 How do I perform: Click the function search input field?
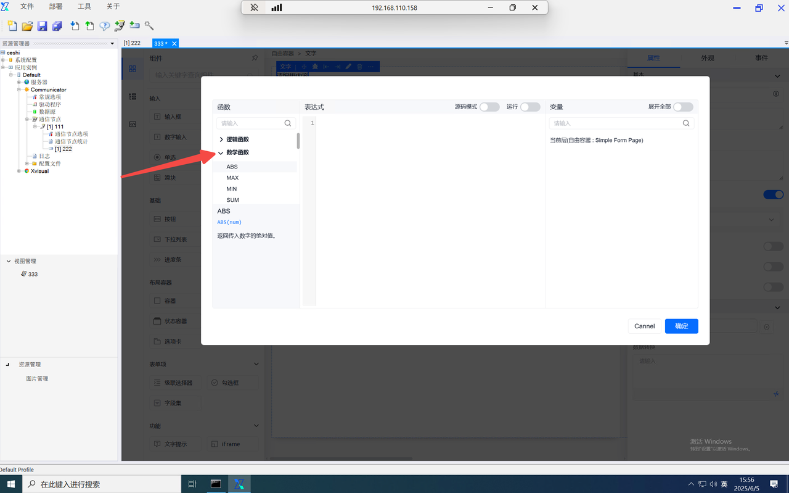point(255,123)
